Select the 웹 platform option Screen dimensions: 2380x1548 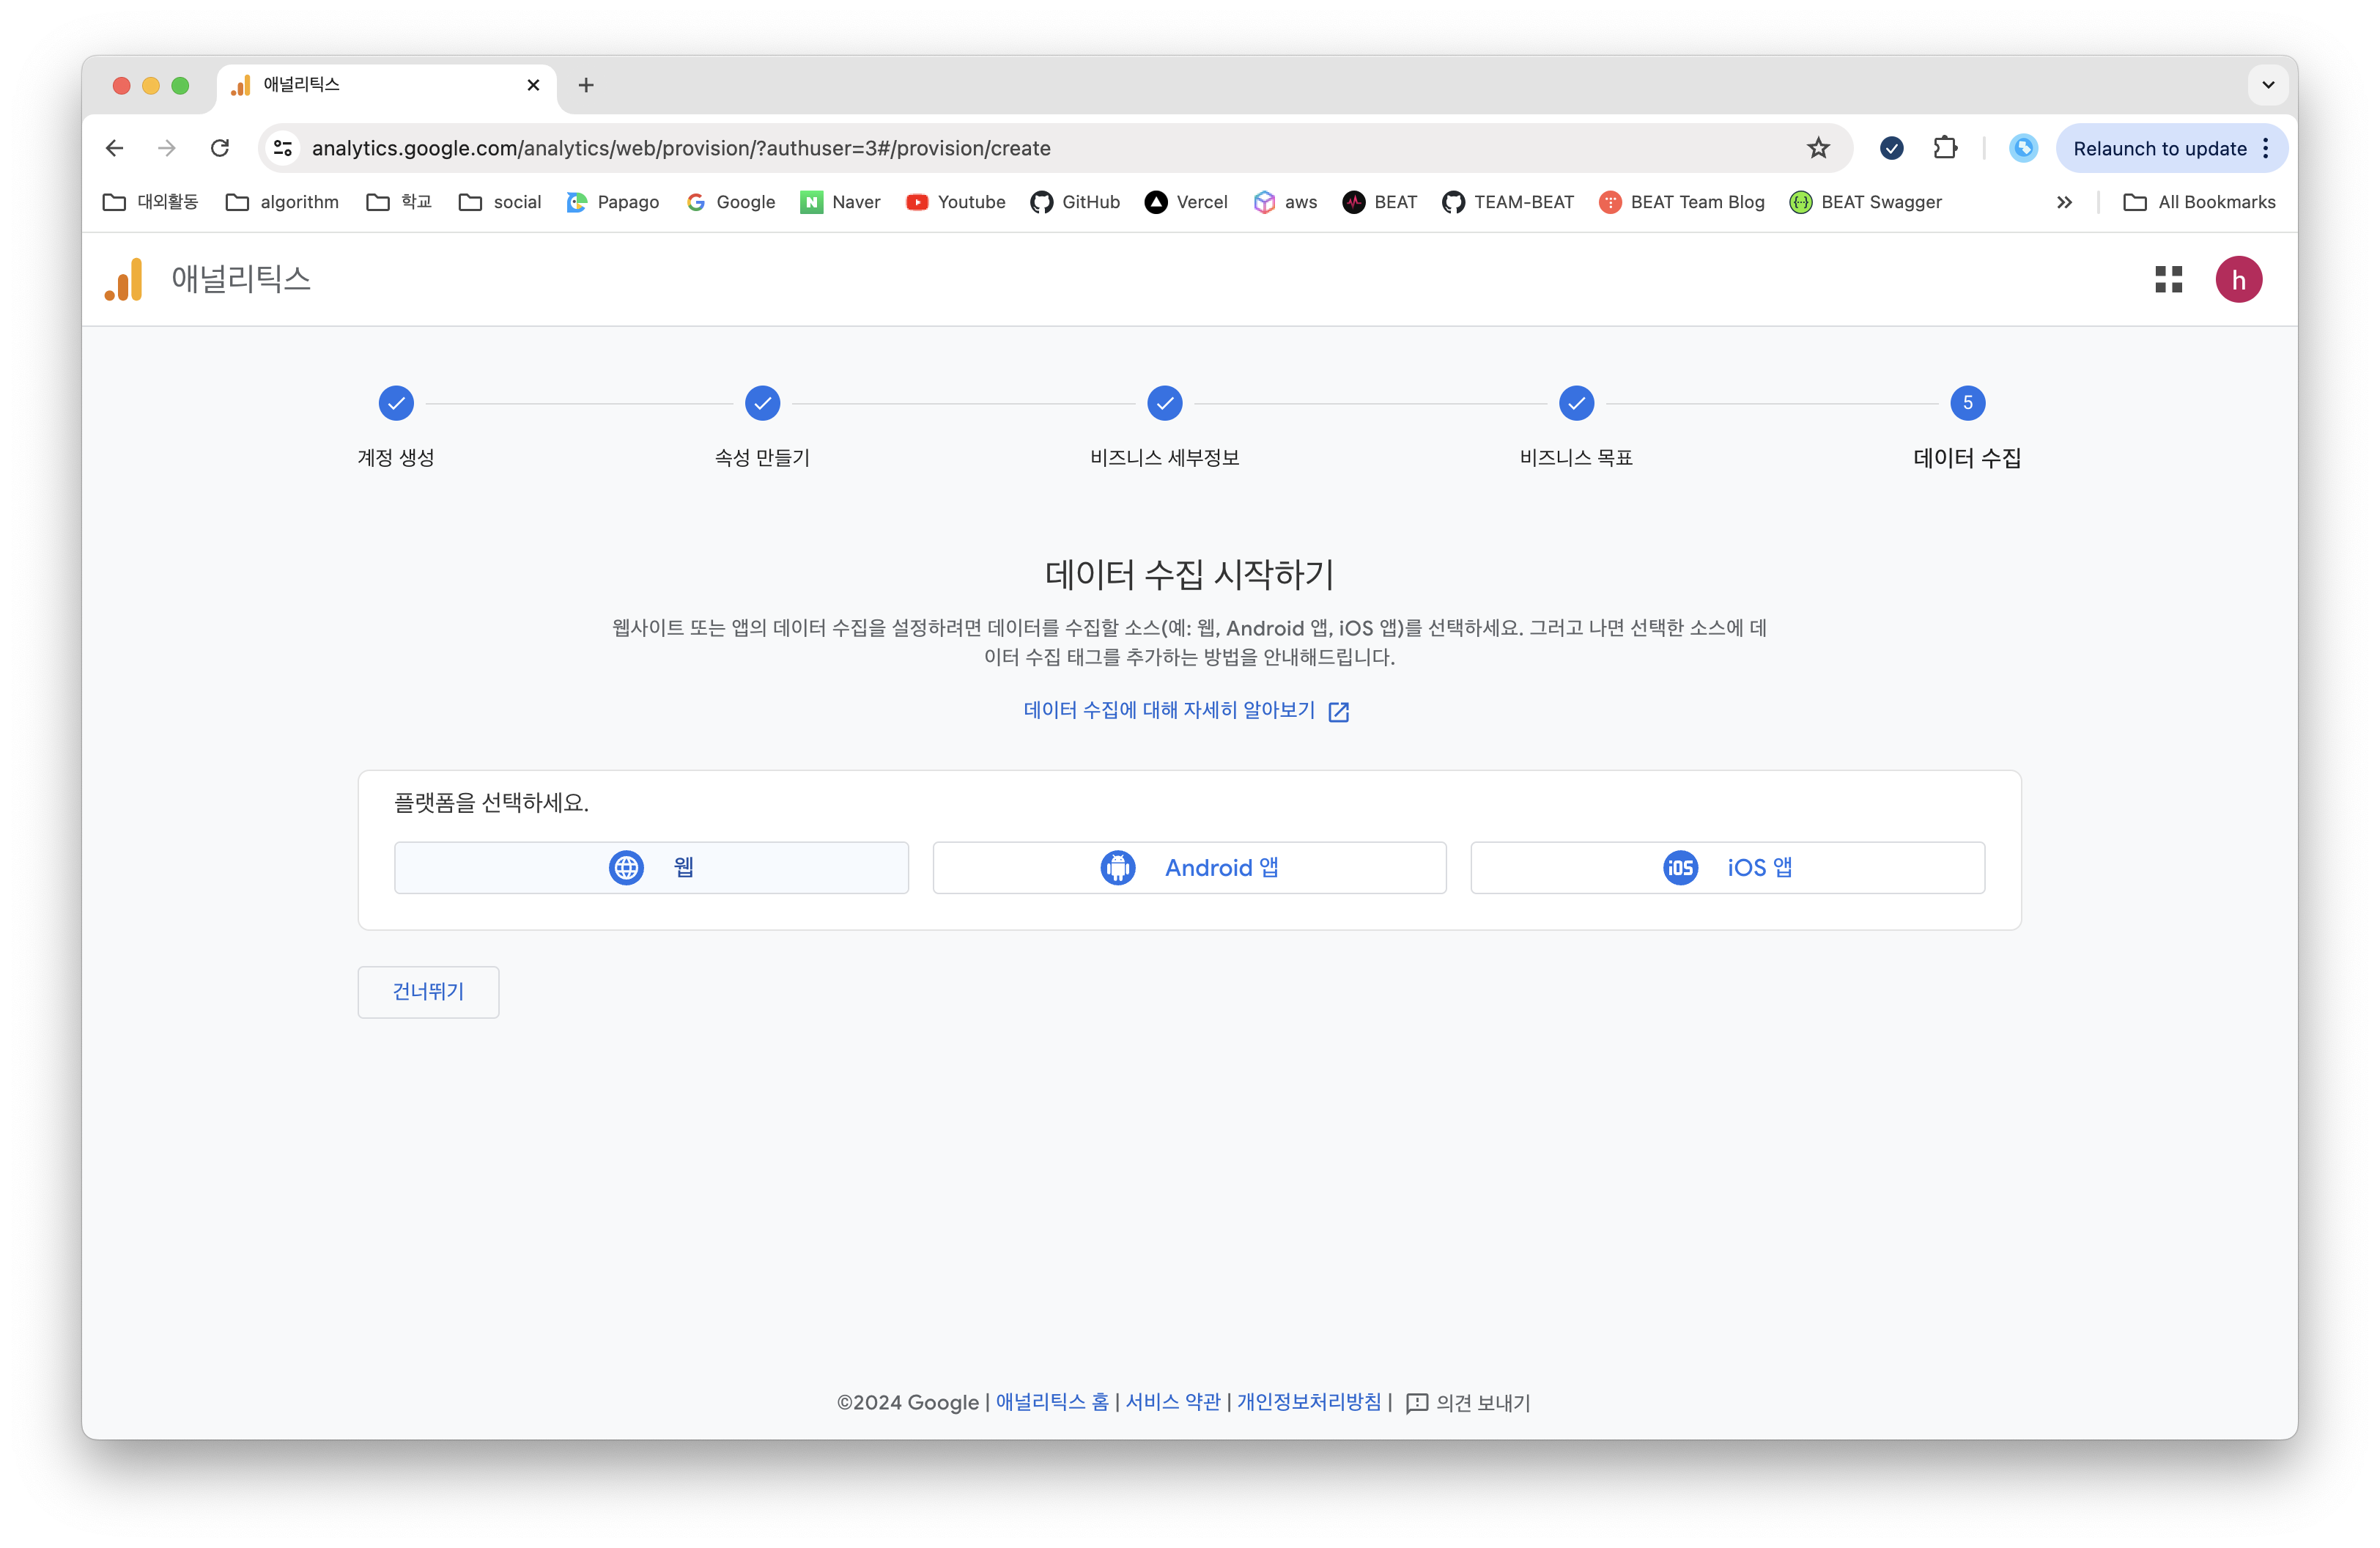pos(651,867)
